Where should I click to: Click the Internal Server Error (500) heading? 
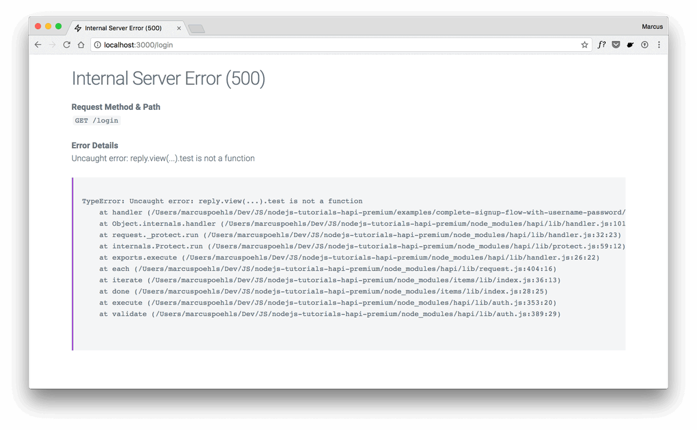tap(168, 78)
